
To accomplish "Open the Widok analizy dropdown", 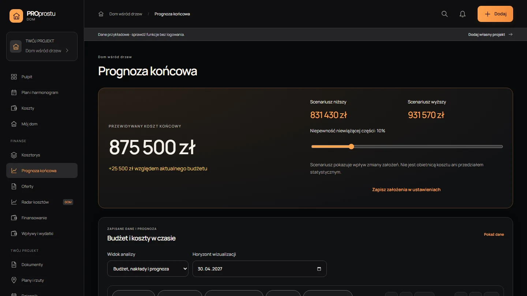I will 148,269.
